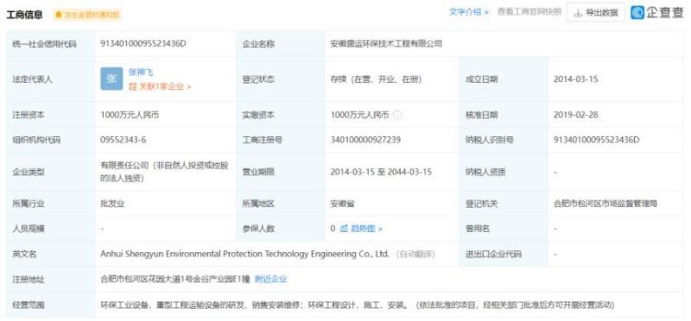691x321 pixels.
Task: Open 查看工商官网快照 link
Action: [529, 12]
